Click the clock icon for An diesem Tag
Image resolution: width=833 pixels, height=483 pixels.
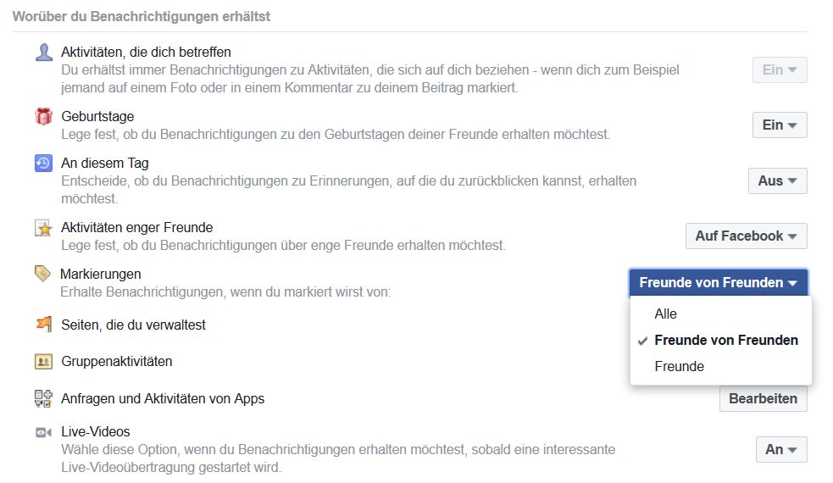pyautogui.click(x=43, y=164)
